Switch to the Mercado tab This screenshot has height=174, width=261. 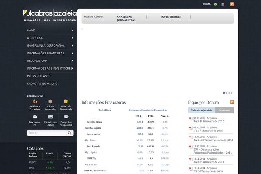point(224,110)
